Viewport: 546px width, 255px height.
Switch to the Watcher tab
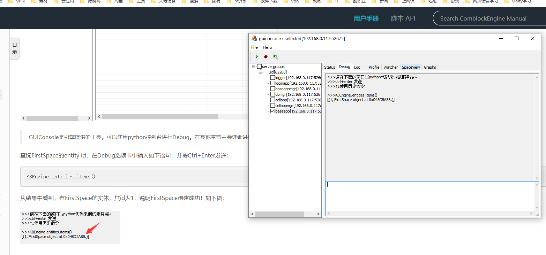point(390,67)
